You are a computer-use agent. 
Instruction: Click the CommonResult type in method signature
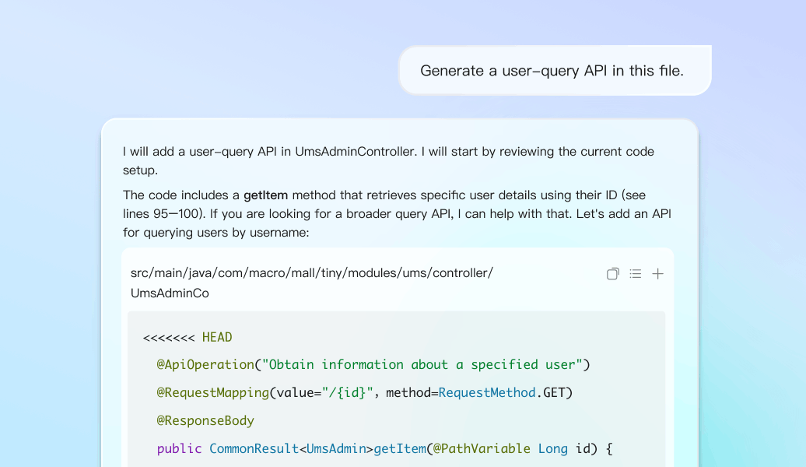254,448
